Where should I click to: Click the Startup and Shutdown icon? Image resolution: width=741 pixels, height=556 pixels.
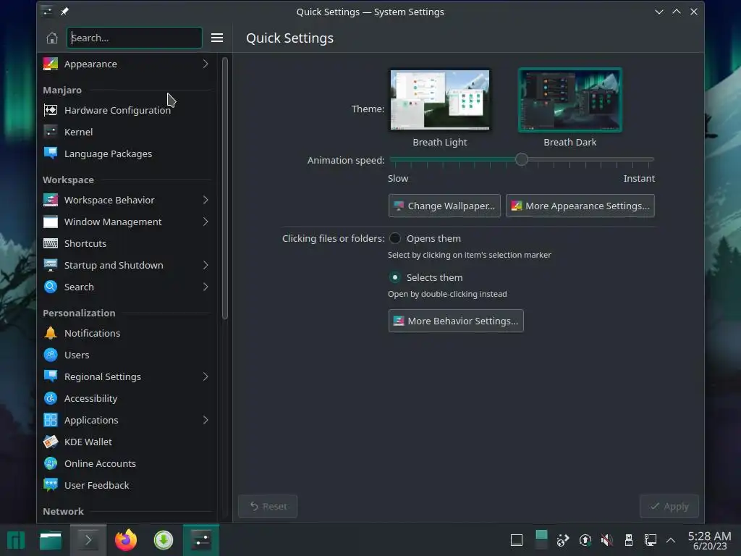click(x=51, y=265)
